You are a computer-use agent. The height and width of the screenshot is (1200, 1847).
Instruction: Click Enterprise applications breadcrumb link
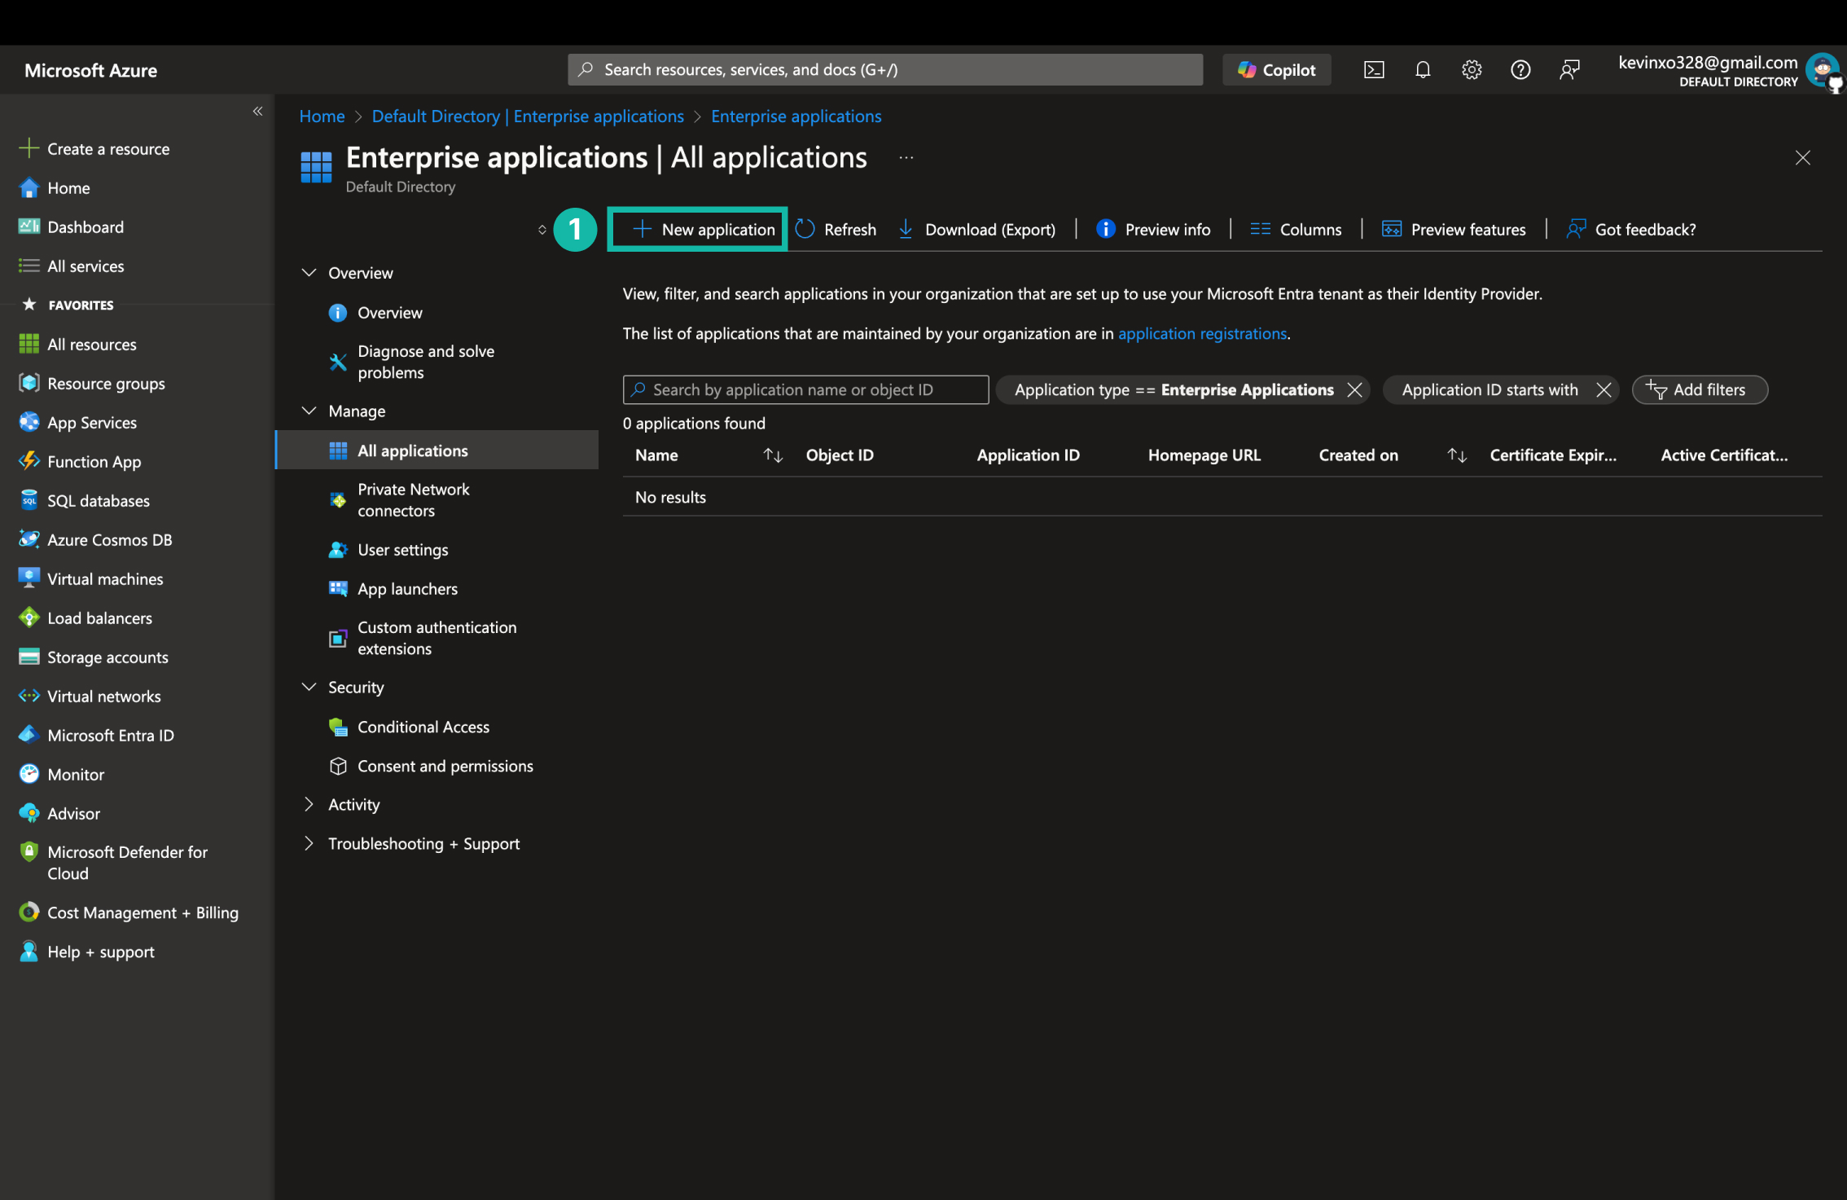tap(796, 116)
